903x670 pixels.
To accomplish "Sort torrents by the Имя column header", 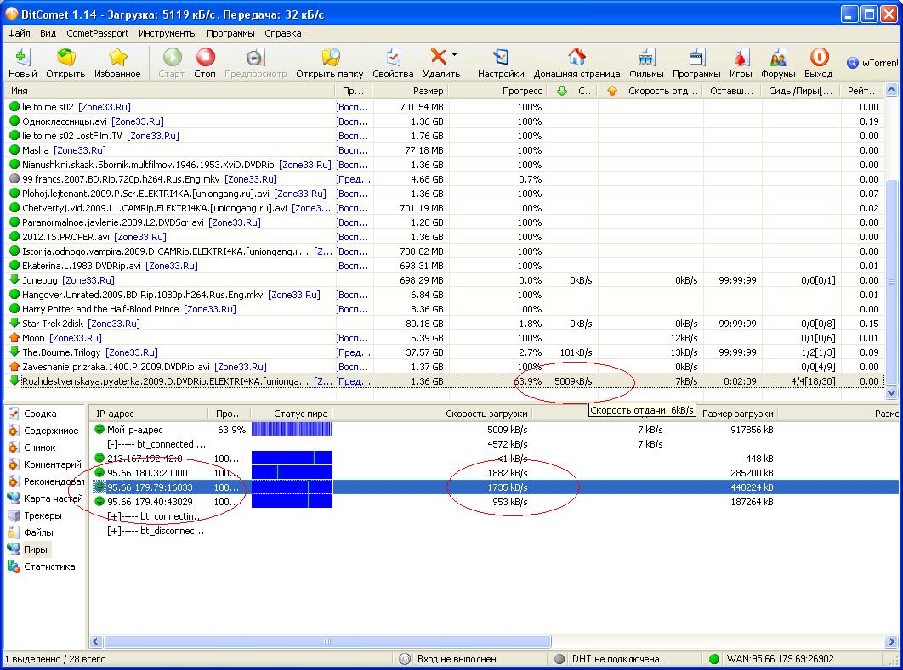I will [169, 91].
